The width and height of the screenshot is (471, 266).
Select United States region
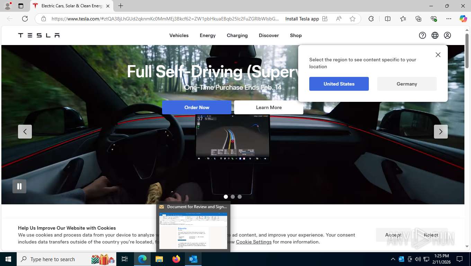click(x=339, y=84)
